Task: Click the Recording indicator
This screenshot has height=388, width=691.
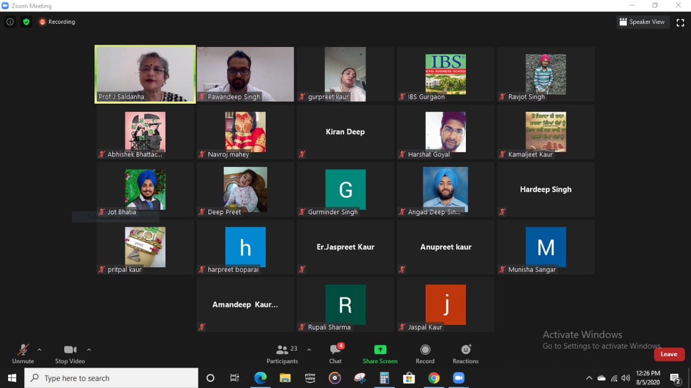Action: point(57,22)
